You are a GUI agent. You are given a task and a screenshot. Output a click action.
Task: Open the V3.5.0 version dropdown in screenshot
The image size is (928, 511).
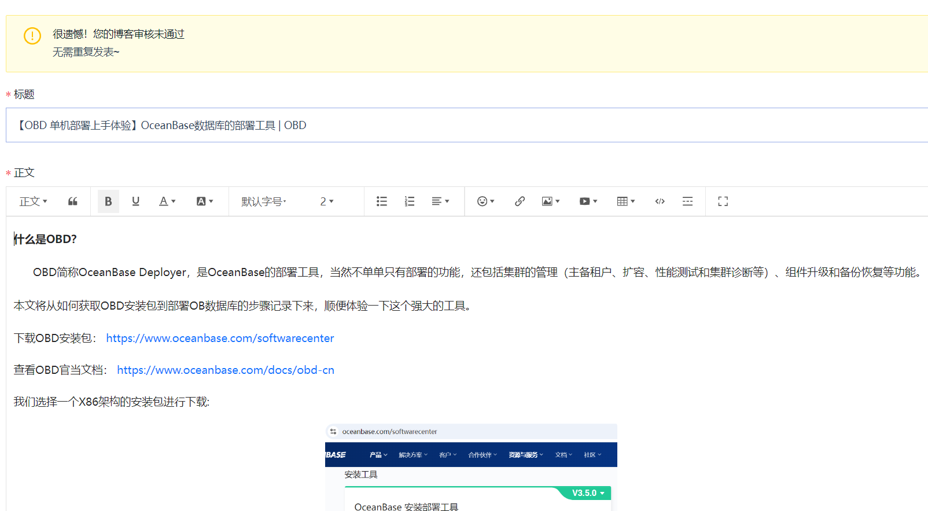pos(588,493)
